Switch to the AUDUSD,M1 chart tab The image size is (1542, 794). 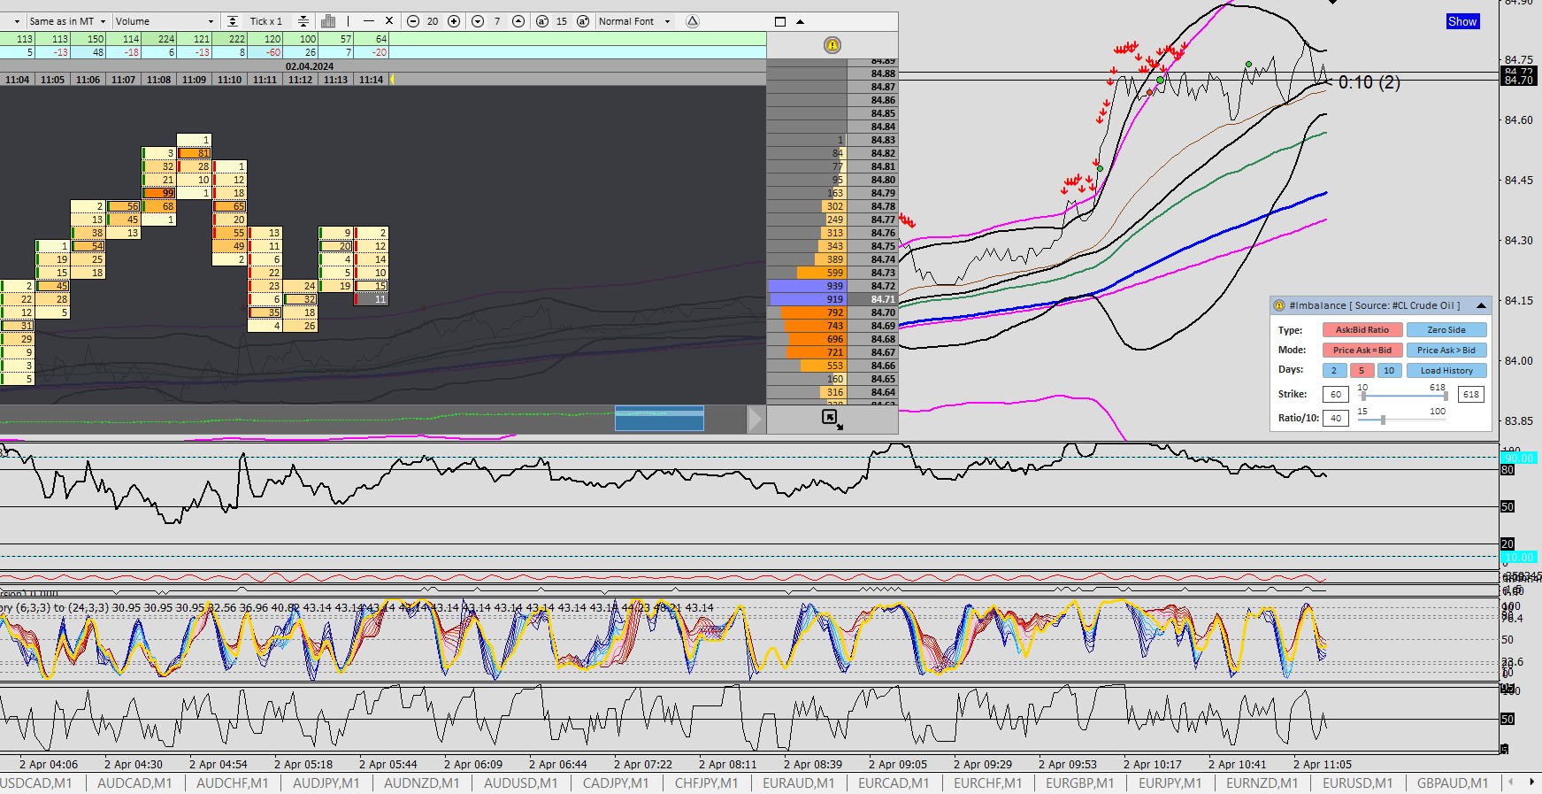[521, 783]
